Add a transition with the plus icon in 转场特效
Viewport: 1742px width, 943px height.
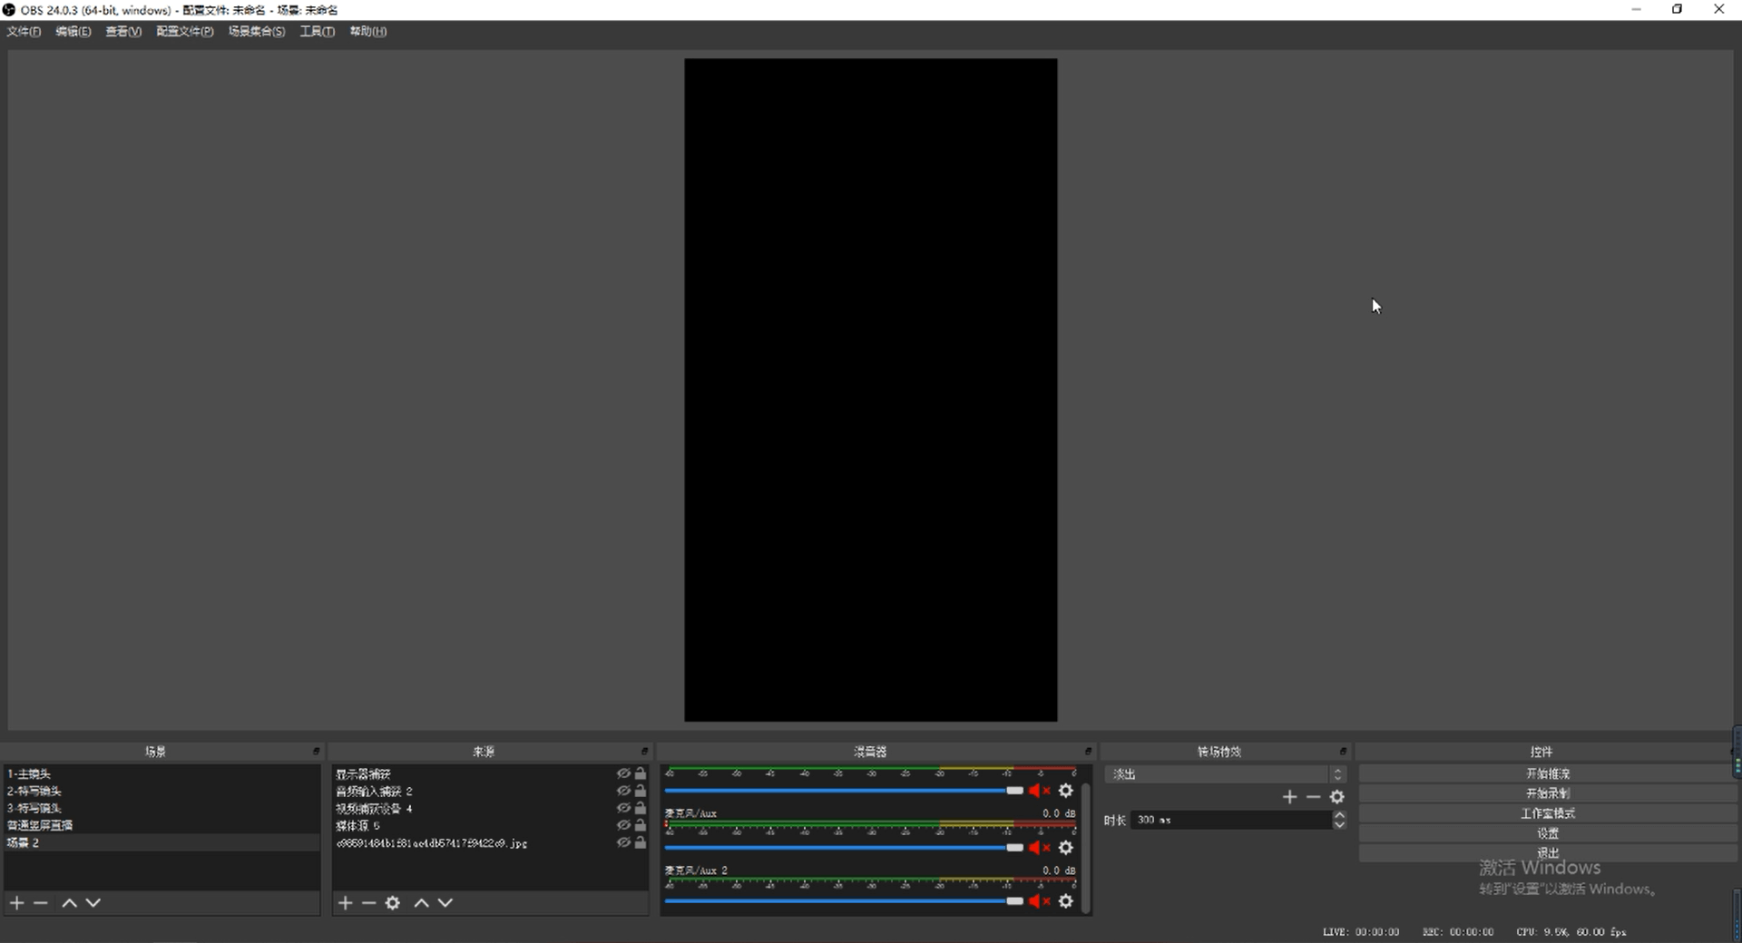(x=1289, y=796)
